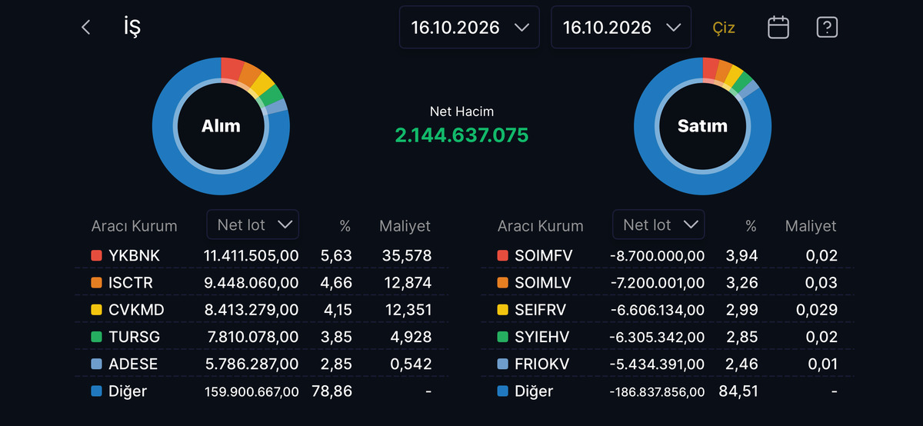Expand Net lot dropdown in Alım table
Image resolution: width=923 pixels, height=426 pixels.
pyautogui.click(x=253, y=225)
